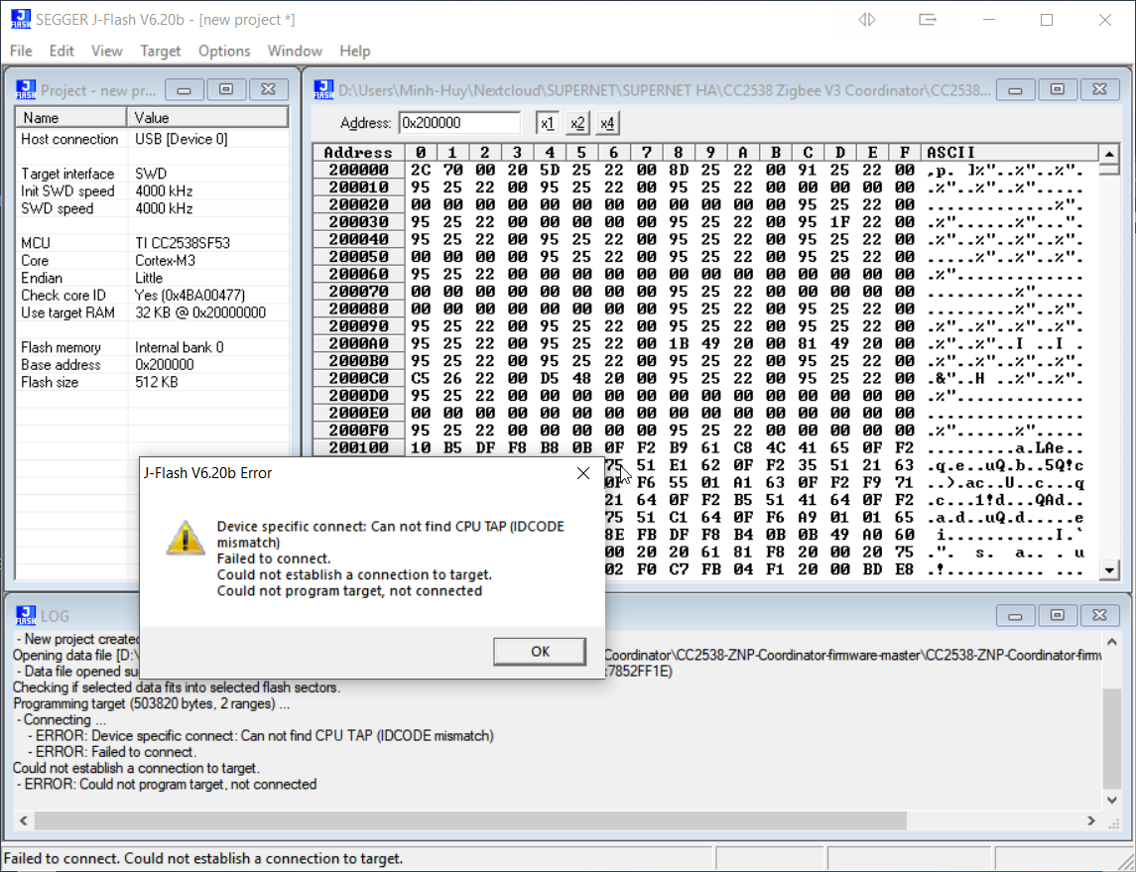
Task: Click LOG scroll up arrow
Action: (1112, 641)
